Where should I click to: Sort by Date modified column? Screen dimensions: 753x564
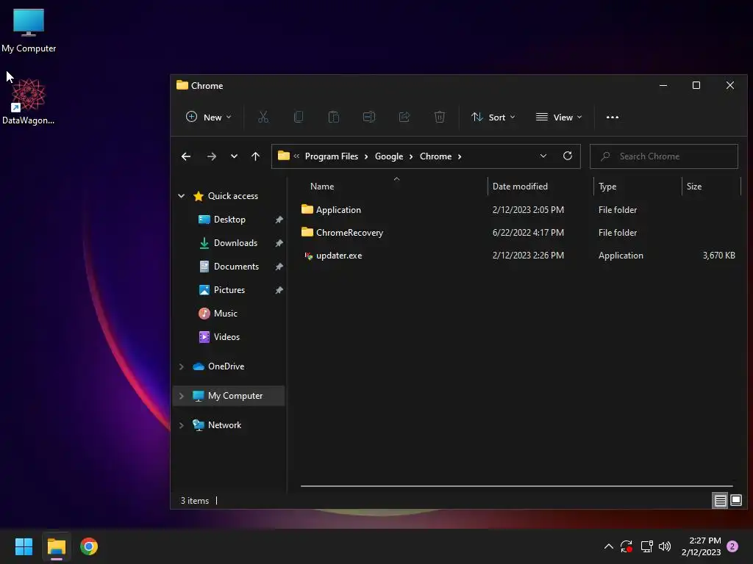pyautogui.click(x=520, y=186)
